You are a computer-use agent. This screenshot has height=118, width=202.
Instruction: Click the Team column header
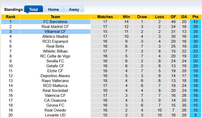(55, 17)
